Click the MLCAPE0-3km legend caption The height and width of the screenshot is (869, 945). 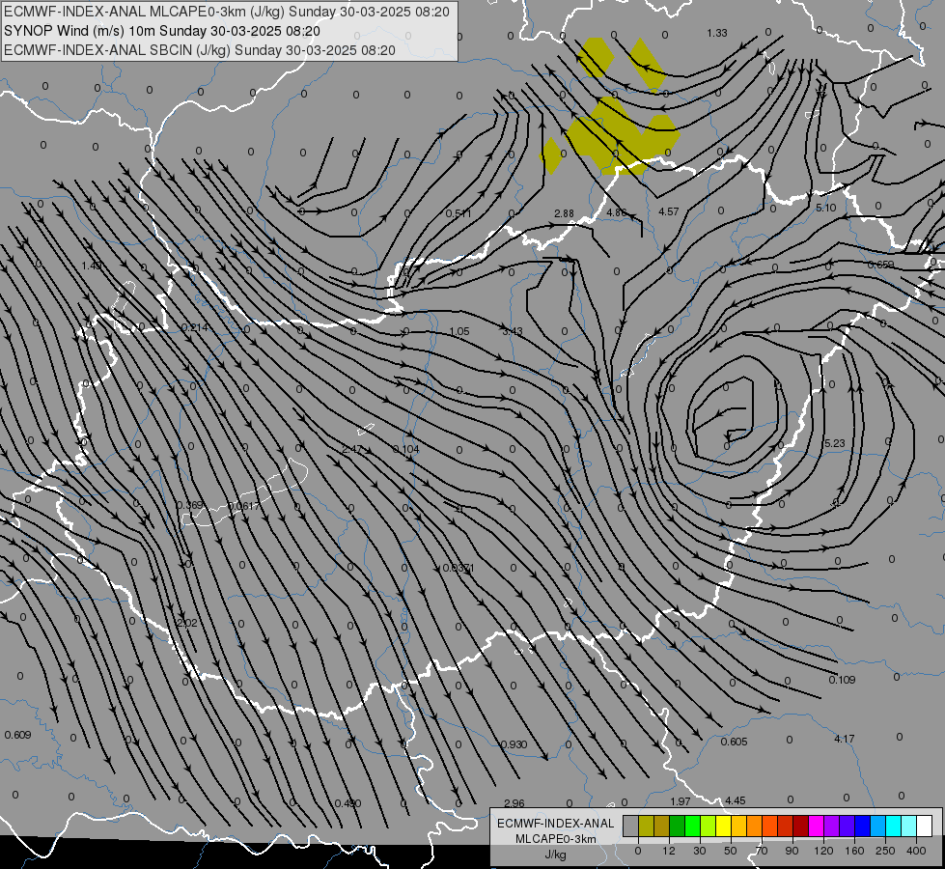coord(556,839)
